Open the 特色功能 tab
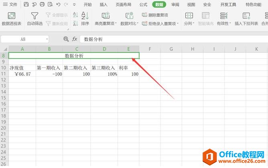The image size is (268, 168). (254, 5)
